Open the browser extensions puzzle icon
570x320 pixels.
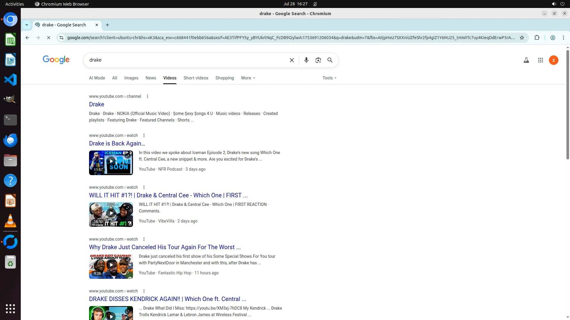(537, 38)
